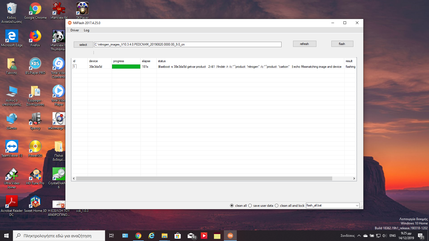Open Task View in the taskbar

click(x=112, y=236)
